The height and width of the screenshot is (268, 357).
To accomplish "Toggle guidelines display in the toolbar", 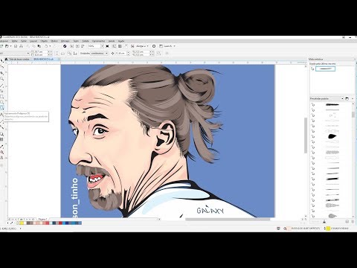I will (126, 46).
